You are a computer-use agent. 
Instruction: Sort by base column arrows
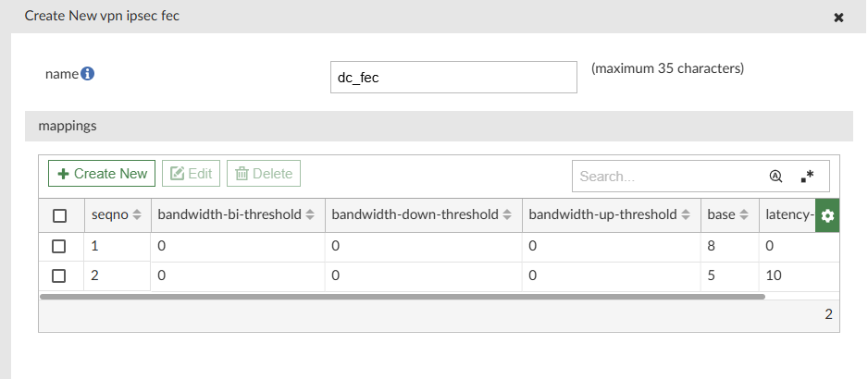744,215
